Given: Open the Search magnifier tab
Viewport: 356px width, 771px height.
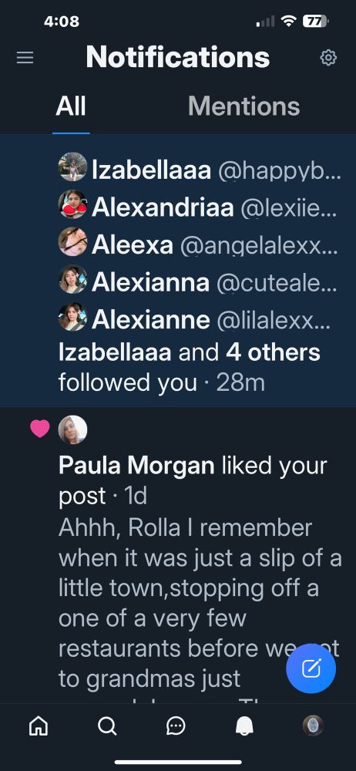Looking at the screenshot, I should click(x=107, y=726).
